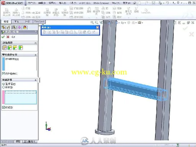Click Reference Geometry in Weldments toolbar
The image size is (196, 147).
pos(93,32)
